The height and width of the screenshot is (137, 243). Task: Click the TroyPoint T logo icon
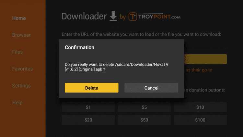point(133,17)
